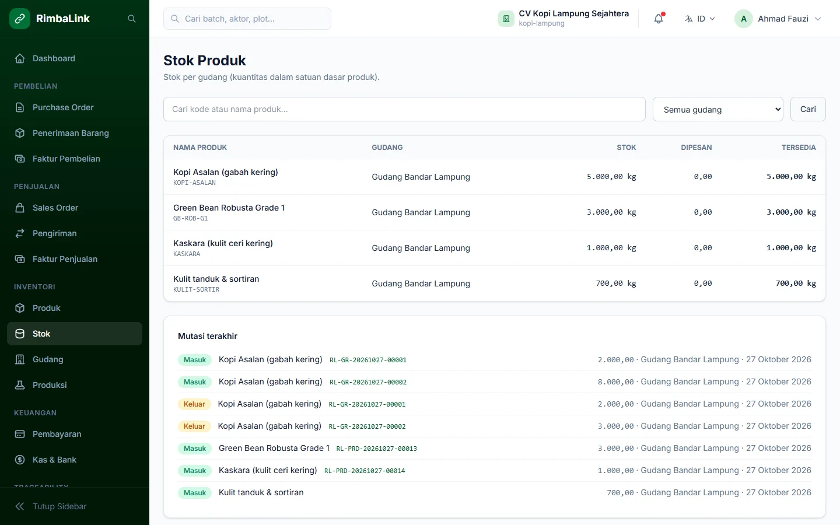Click the NAMA PRODUK column header
The width and height of the screenshot is (840, 525).
click(200, 148)
